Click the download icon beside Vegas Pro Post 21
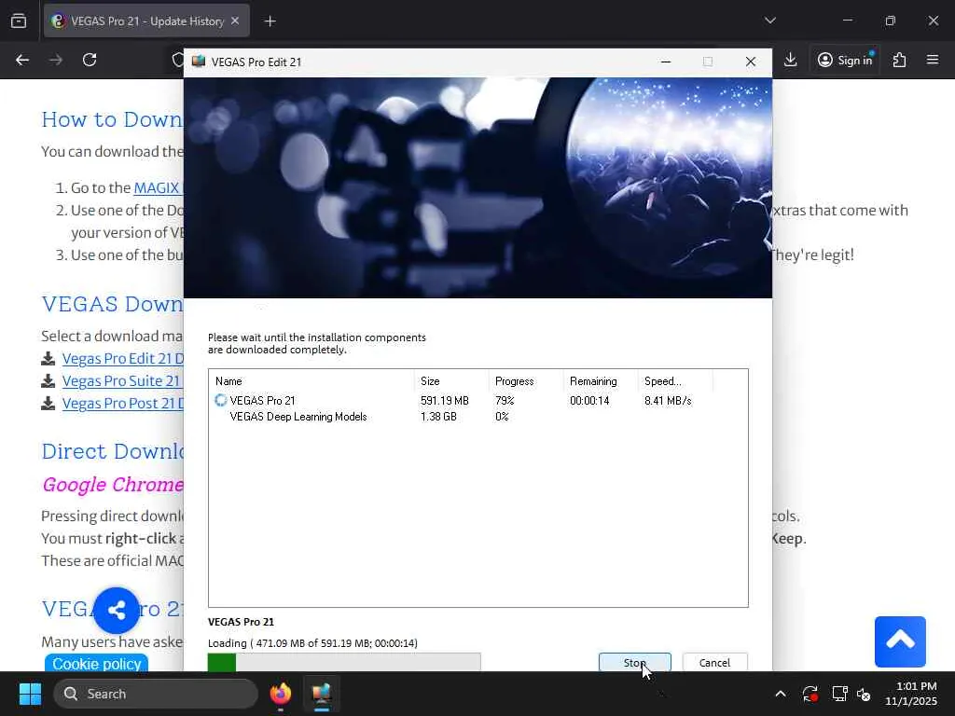 pos(48,404)
